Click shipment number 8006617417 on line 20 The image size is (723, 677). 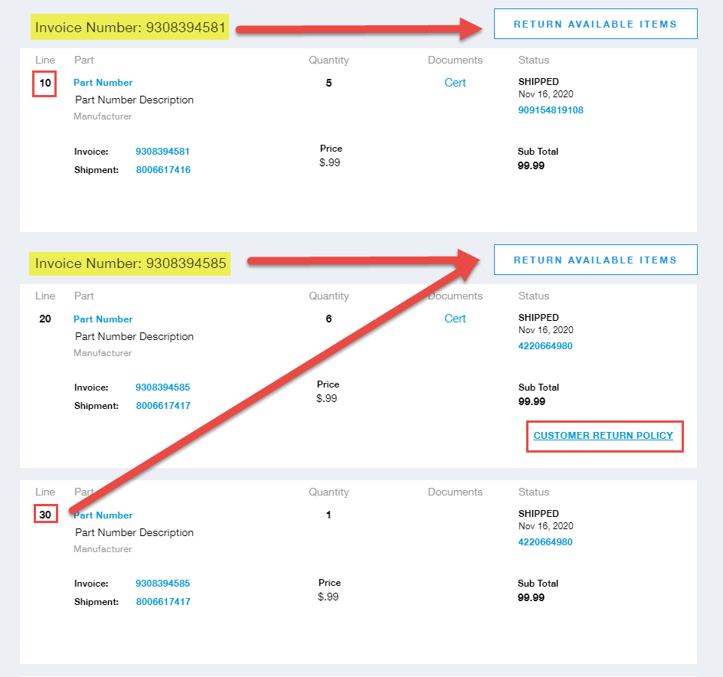[x=162, y=406]
